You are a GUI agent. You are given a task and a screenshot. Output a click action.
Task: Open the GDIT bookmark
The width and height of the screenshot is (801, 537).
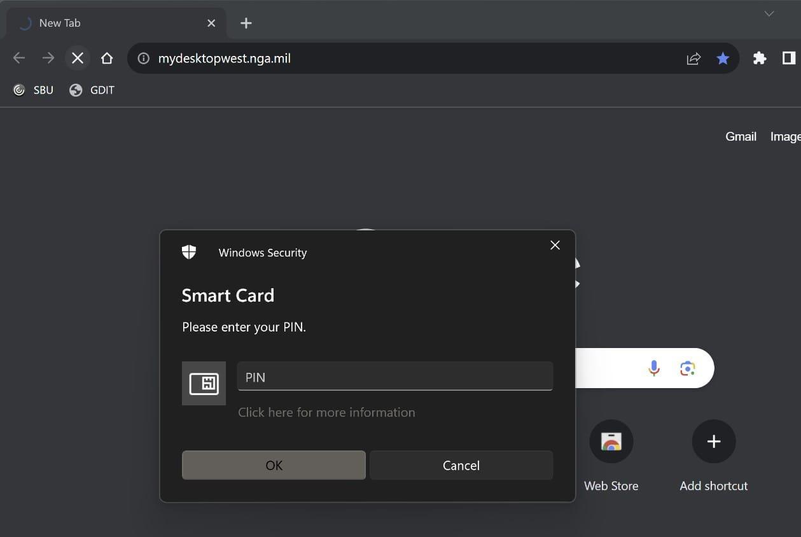tap(92, 90)
